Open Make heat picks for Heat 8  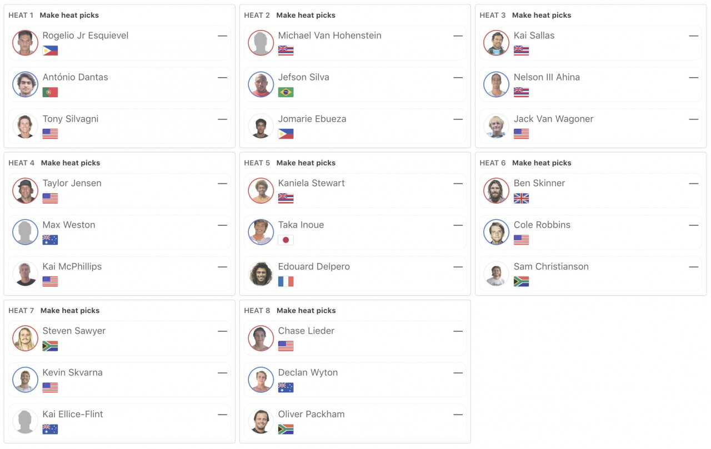coord(306,310)
